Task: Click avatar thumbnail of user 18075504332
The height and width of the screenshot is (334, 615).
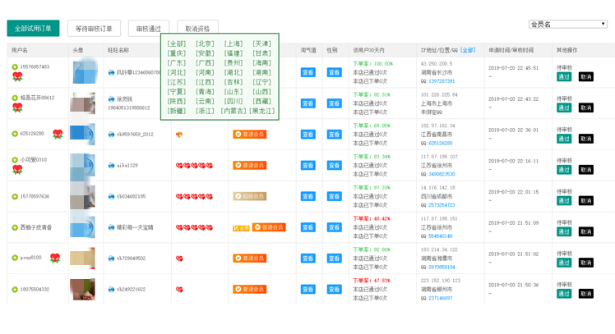Action: (x=82, y=290)
